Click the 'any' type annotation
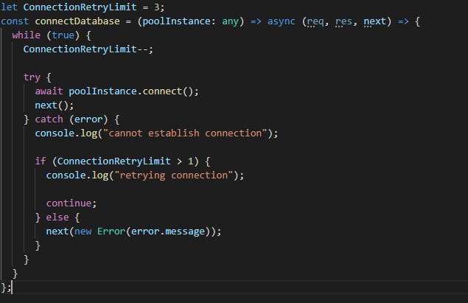Image resolution: width=468 pixels, height=303 pixels. (x=230, y=21)
